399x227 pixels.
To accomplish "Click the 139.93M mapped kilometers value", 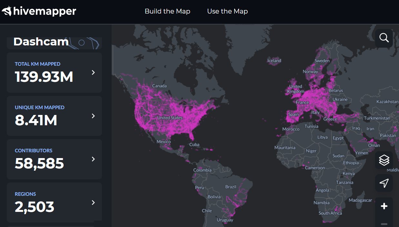I will 44,77.
